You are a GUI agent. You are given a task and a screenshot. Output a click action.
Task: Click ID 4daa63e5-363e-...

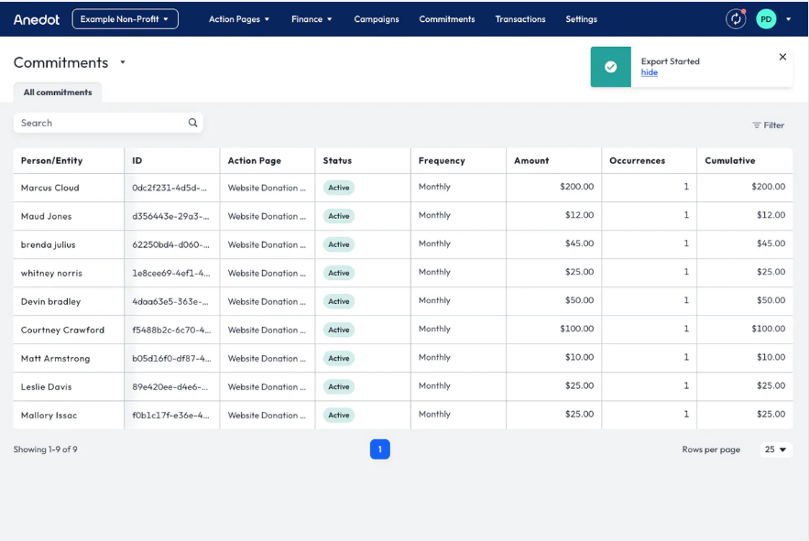(x=170, y=301)
